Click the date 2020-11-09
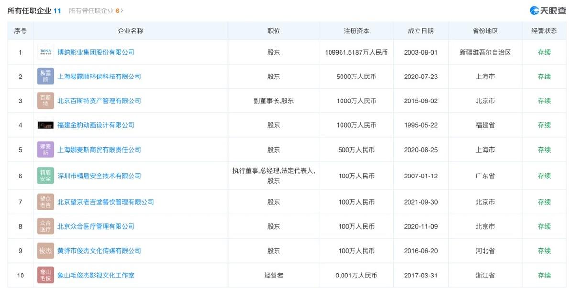The height and width of the screenshot is (288, 574). click(x=421, y=226)
